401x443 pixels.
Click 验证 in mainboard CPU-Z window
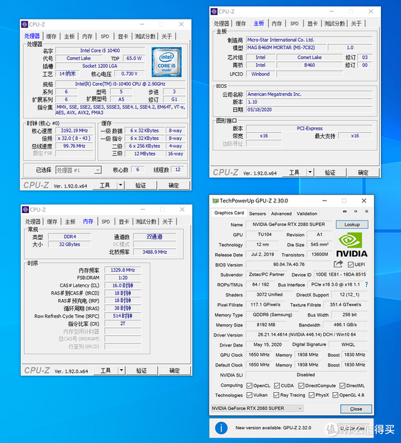[x=330, y=172]
